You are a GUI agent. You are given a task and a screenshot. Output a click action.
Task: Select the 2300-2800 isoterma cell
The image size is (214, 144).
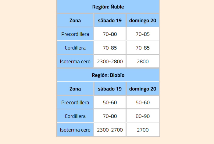click(110, 61)
